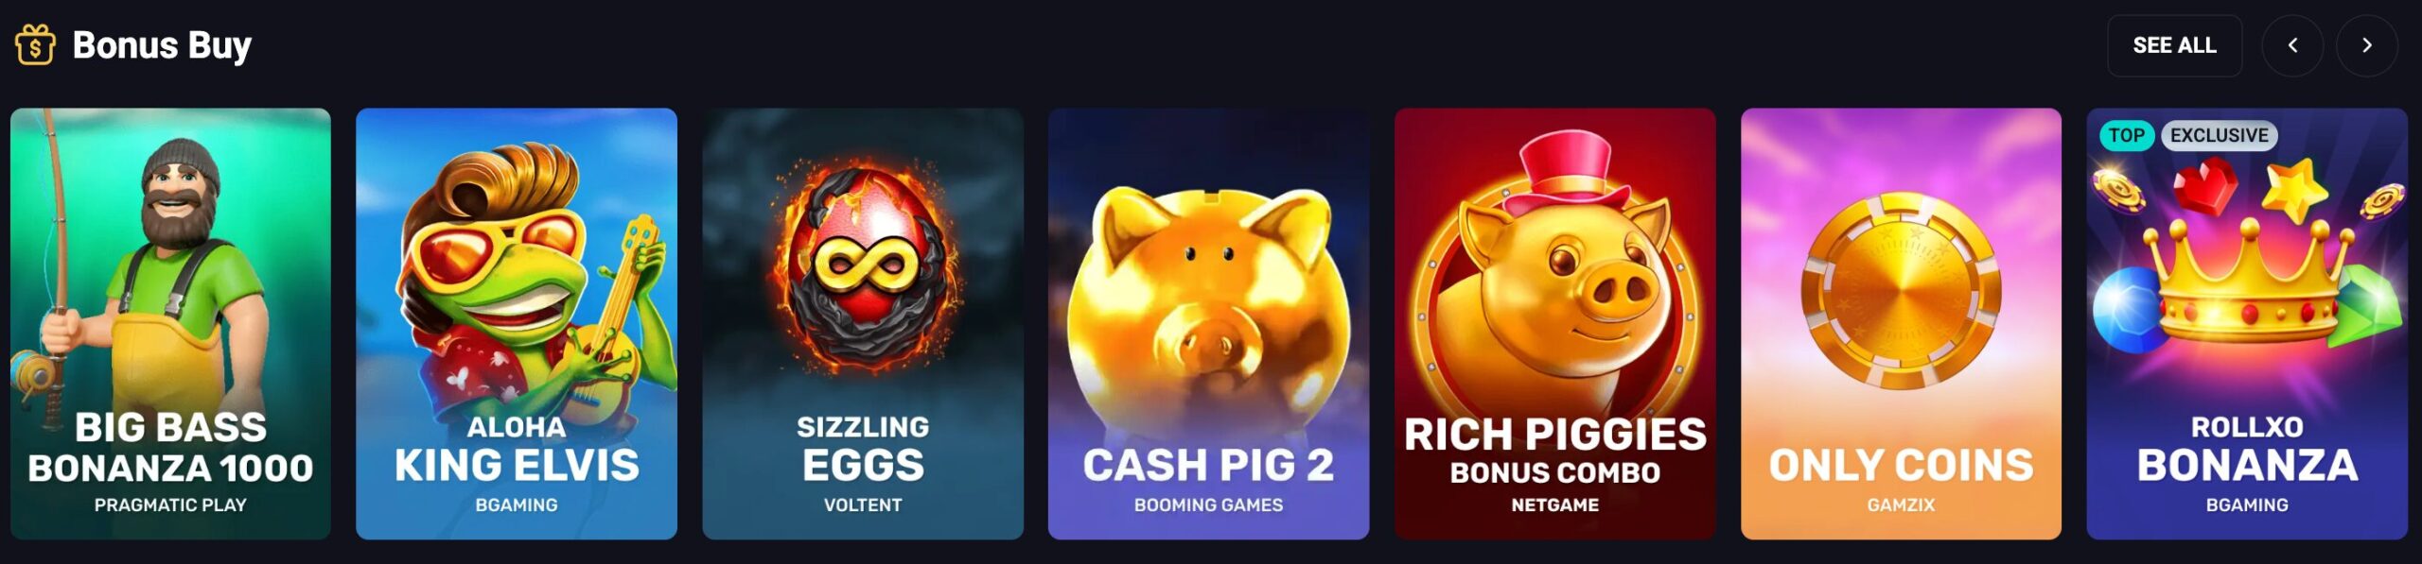The width and height of the screenshot is (2422, 564).
Task: Select Rich Piggies Bonus Combo game
Action: tap(1554, 324)
